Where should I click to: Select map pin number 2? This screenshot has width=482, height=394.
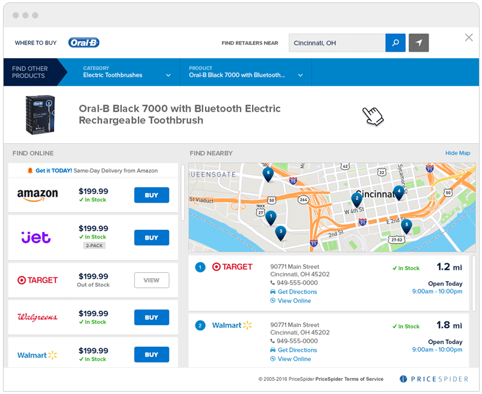[x=357, y=200]
